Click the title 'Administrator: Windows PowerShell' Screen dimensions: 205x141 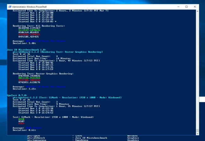(29, 7)
